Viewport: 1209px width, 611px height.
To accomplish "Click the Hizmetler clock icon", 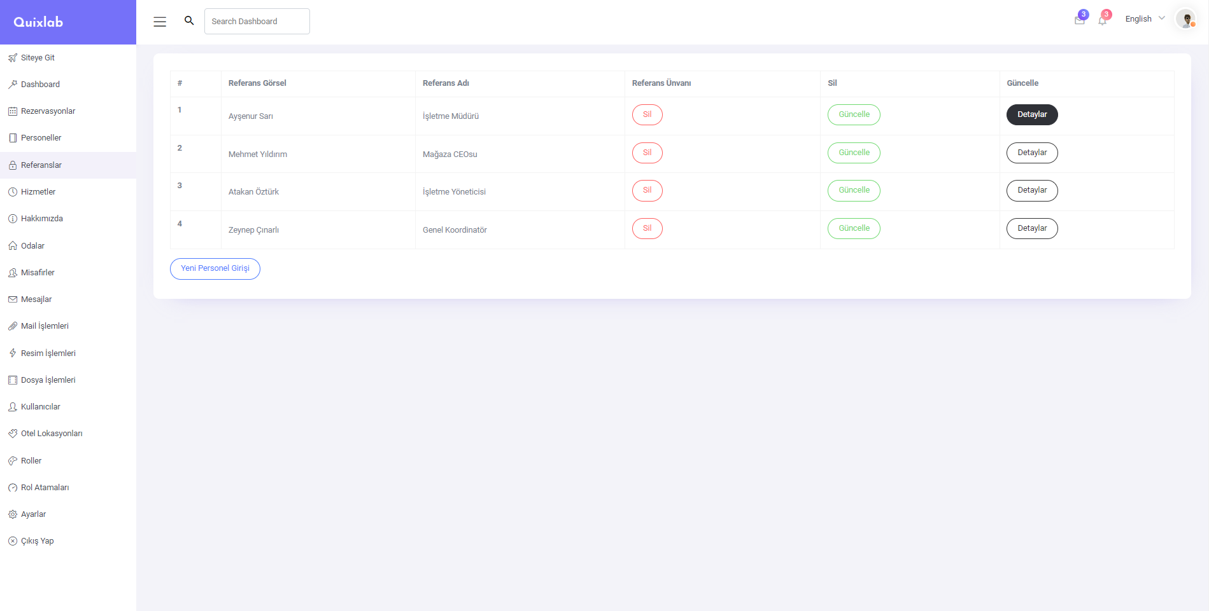I will pyautogui.click(x=13, y=192).
